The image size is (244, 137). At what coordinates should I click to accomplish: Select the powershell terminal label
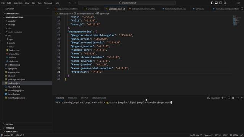coord(213,98)
